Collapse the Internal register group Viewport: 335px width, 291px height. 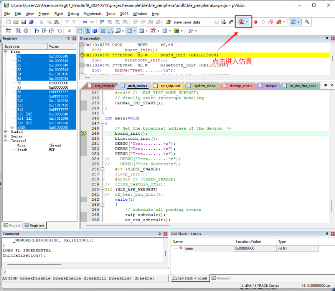tap(6, 141)
